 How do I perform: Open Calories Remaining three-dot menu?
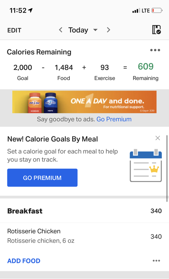pos(155,50)
